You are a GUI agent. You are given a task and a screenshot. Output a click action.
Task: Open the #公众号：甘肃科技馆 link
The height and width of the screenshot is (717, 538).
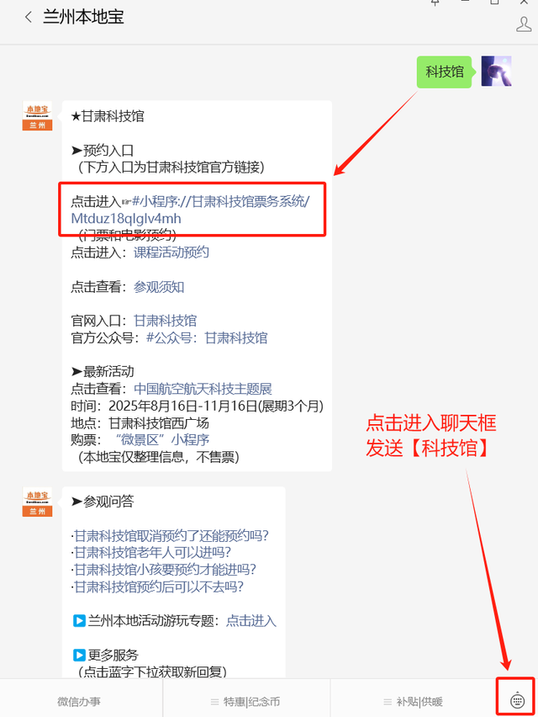pos(207,338)
